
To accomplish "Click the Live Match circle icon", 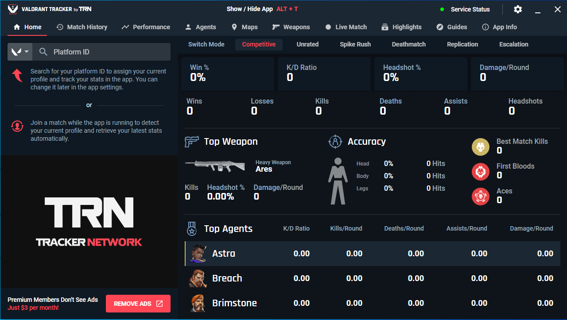I will (x=328, y=27).
